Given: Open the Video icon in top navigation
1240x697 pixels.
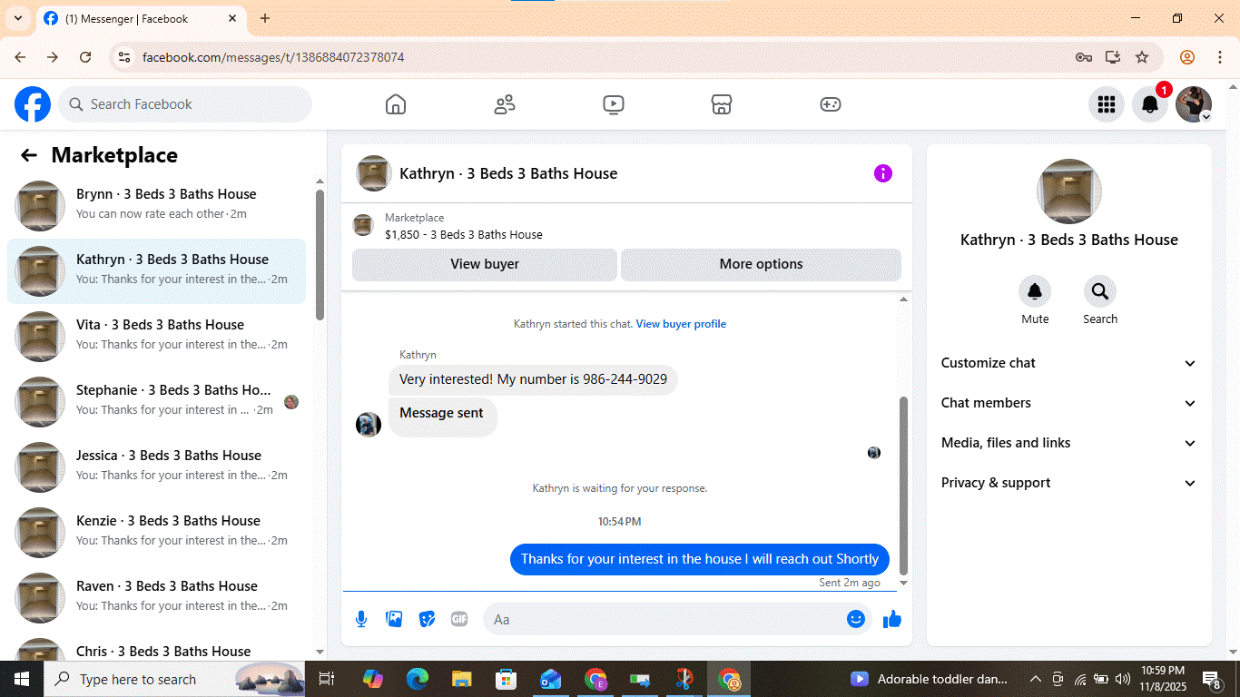Looking at the screenshot, I should point(614,104).
